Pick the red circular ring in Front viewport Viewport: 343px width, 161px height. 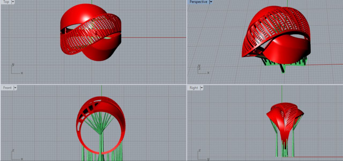tap(122, 126)
